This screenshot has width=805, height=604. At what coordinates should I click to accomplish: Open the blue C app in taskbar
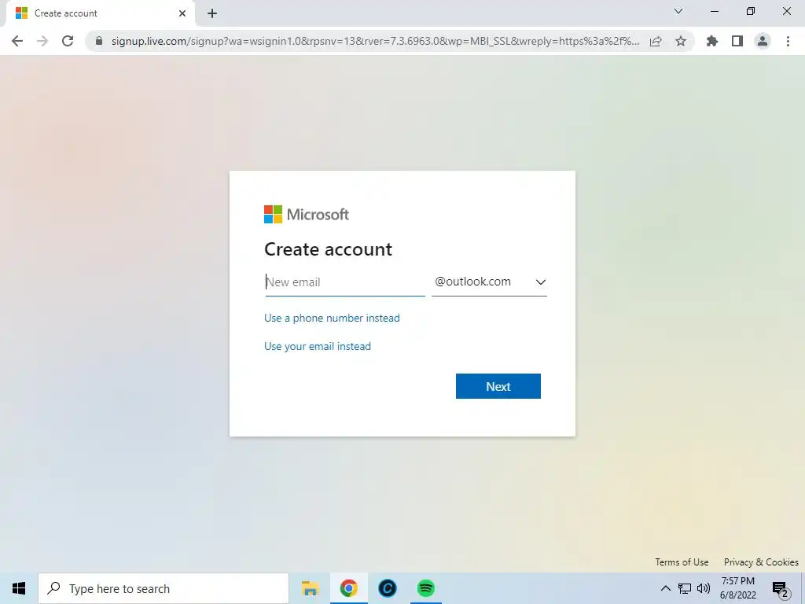click(387, 588)
